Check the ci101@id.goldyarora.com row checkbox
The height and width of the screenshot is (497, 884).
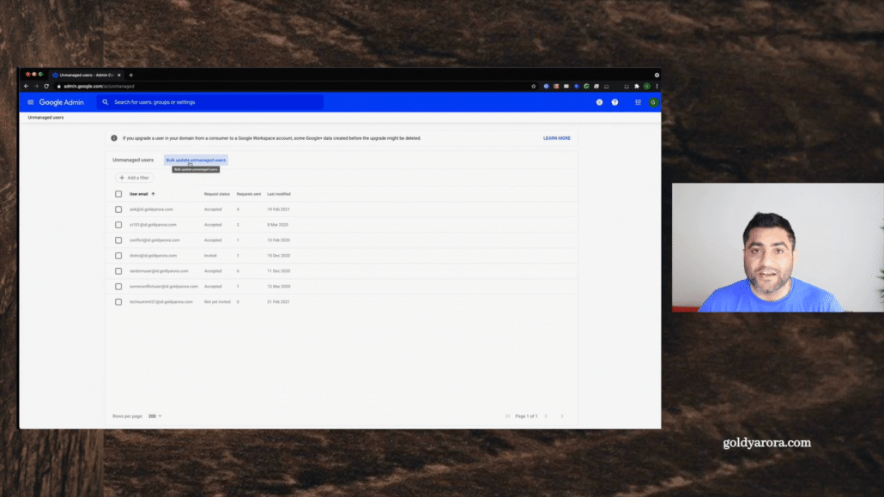click(x=118, y=225)
